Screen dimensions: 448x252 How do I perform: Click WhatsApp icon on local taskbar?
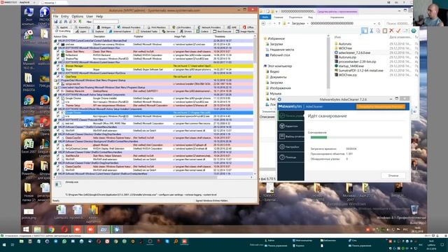tap(64, 241)
